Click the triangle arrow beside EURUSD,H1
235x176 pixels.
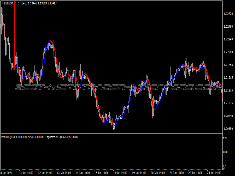[x=2, y=3]
